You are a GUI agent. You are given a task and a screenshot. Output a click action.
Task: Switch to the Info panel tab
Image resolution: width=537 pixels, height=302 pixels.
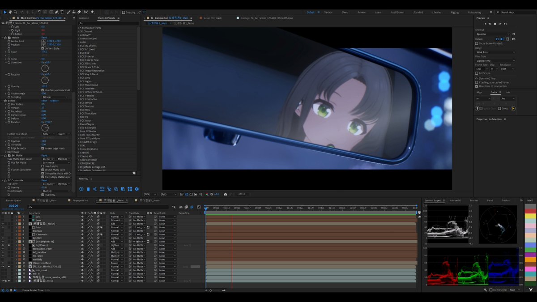(507, 92)
